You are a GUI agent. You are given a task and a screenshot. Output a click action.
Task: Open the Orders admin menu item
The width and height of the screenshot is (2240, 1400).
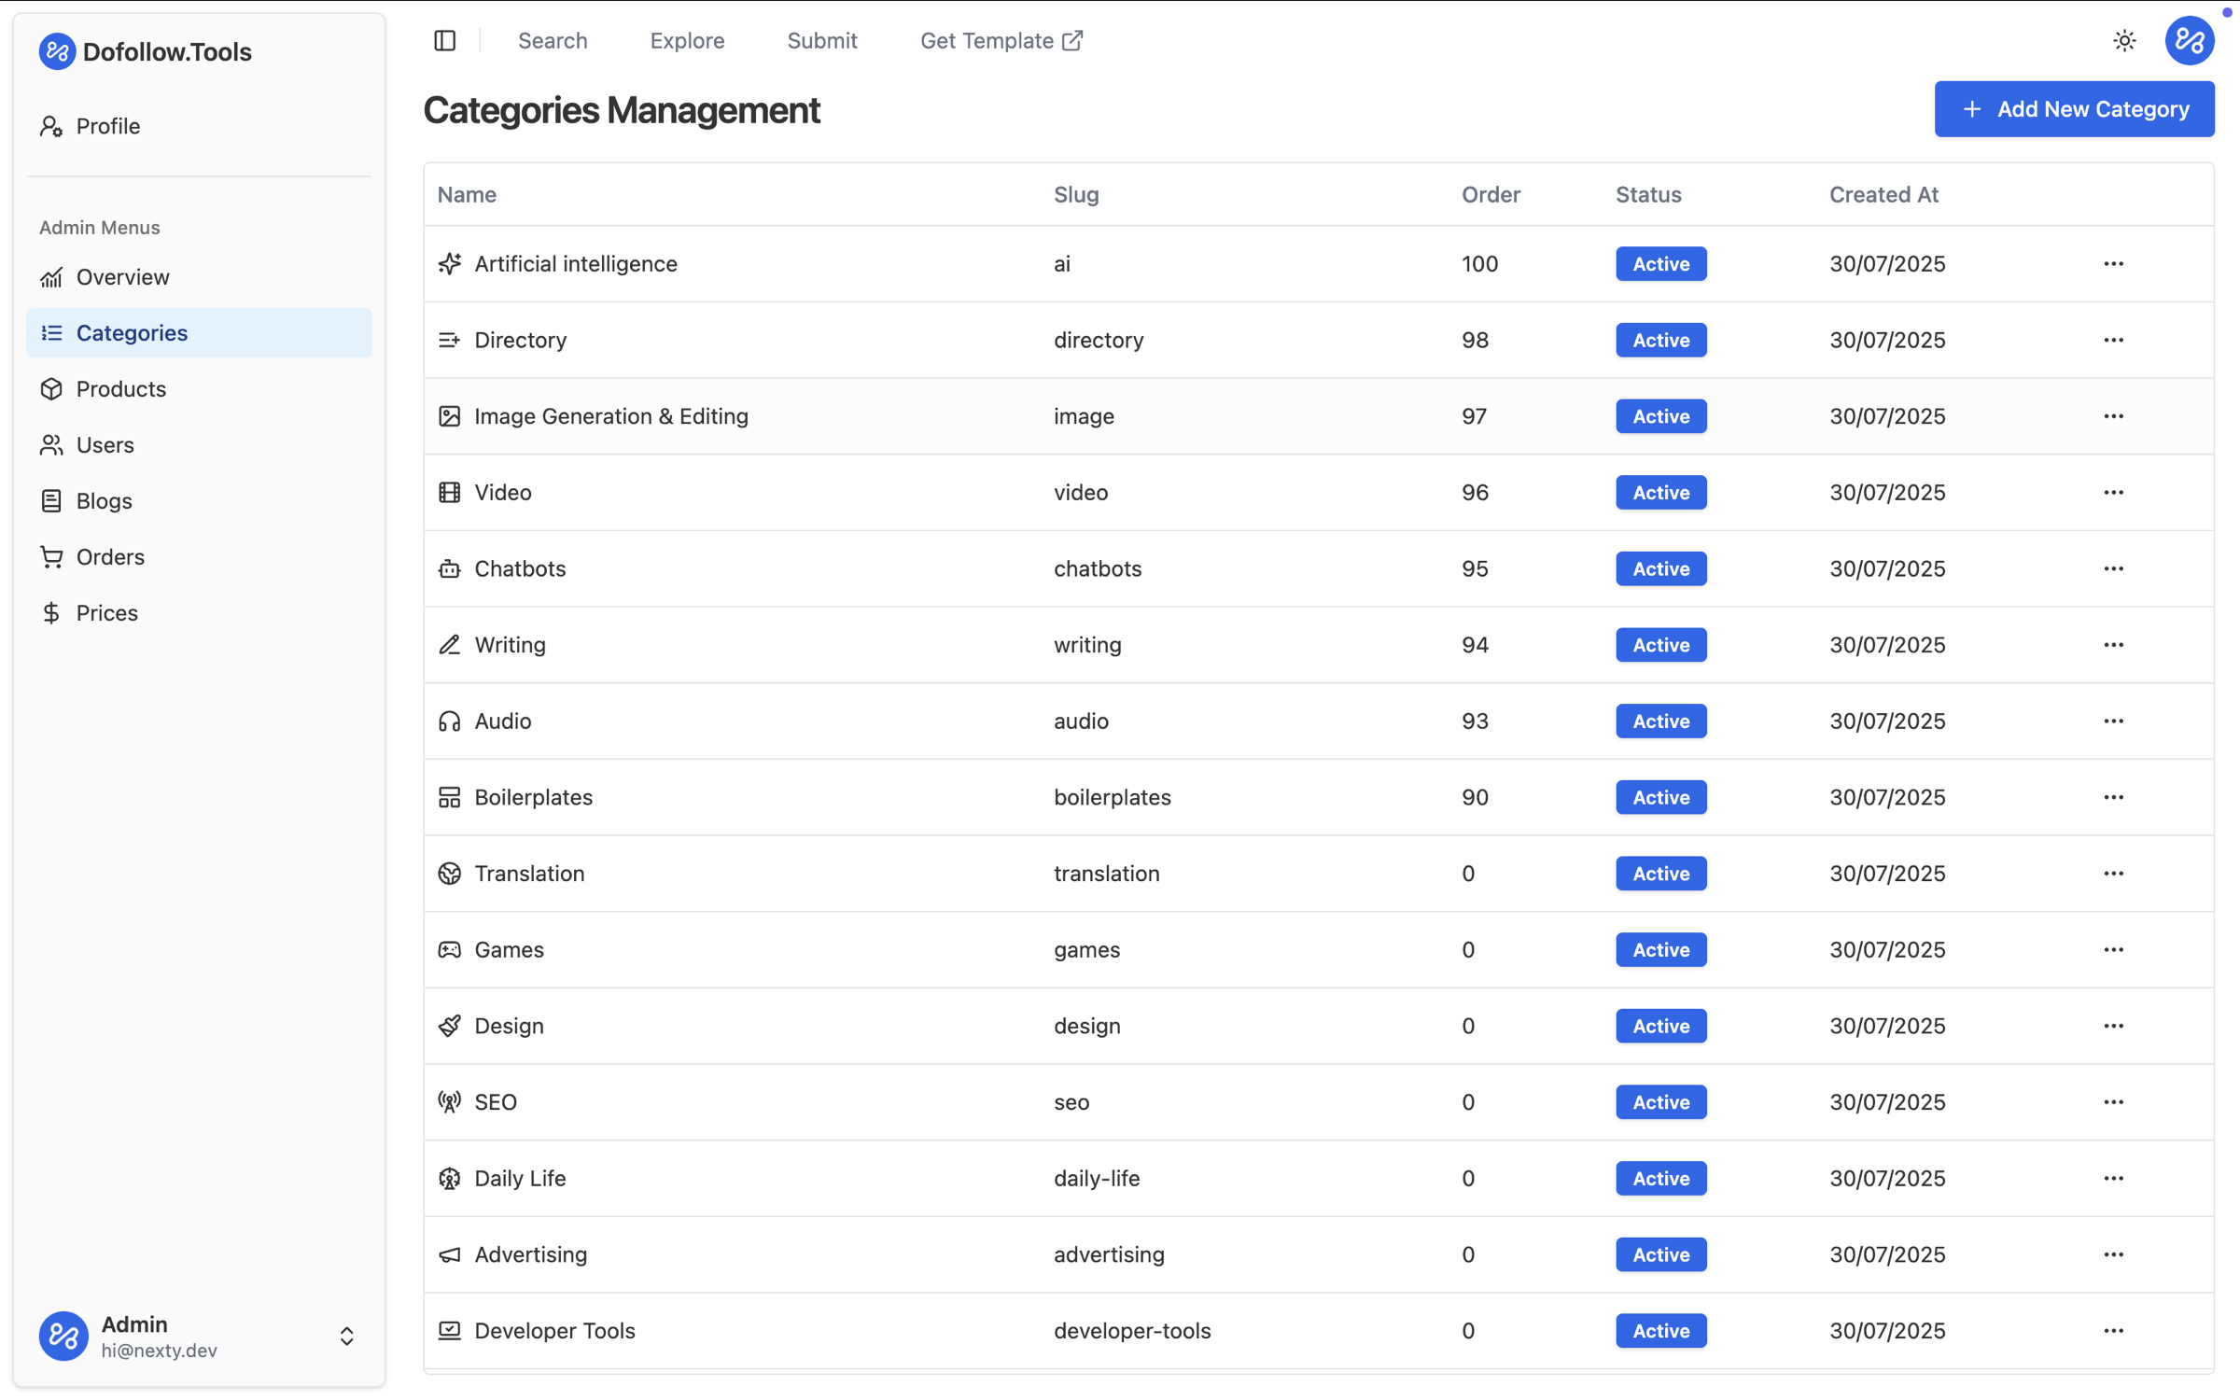110,557
